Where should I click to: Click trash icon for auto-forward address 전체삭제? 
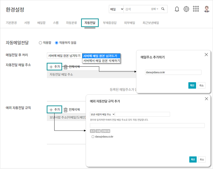66,67
